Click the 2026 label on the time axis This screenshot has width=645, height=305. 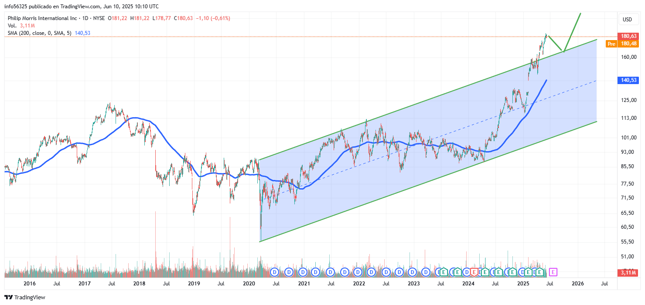[x=578, y=284]
